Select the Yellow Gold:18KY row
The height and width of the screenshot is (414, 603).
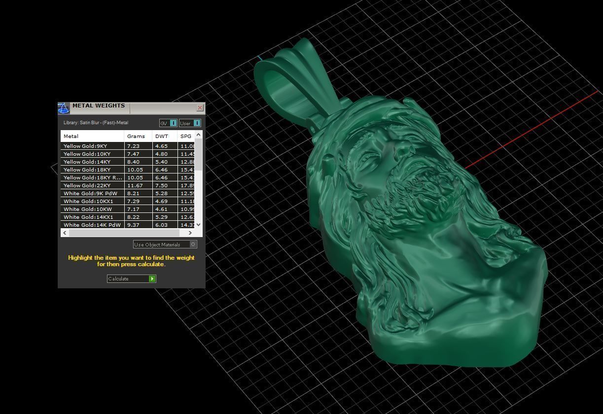(128, 170)
